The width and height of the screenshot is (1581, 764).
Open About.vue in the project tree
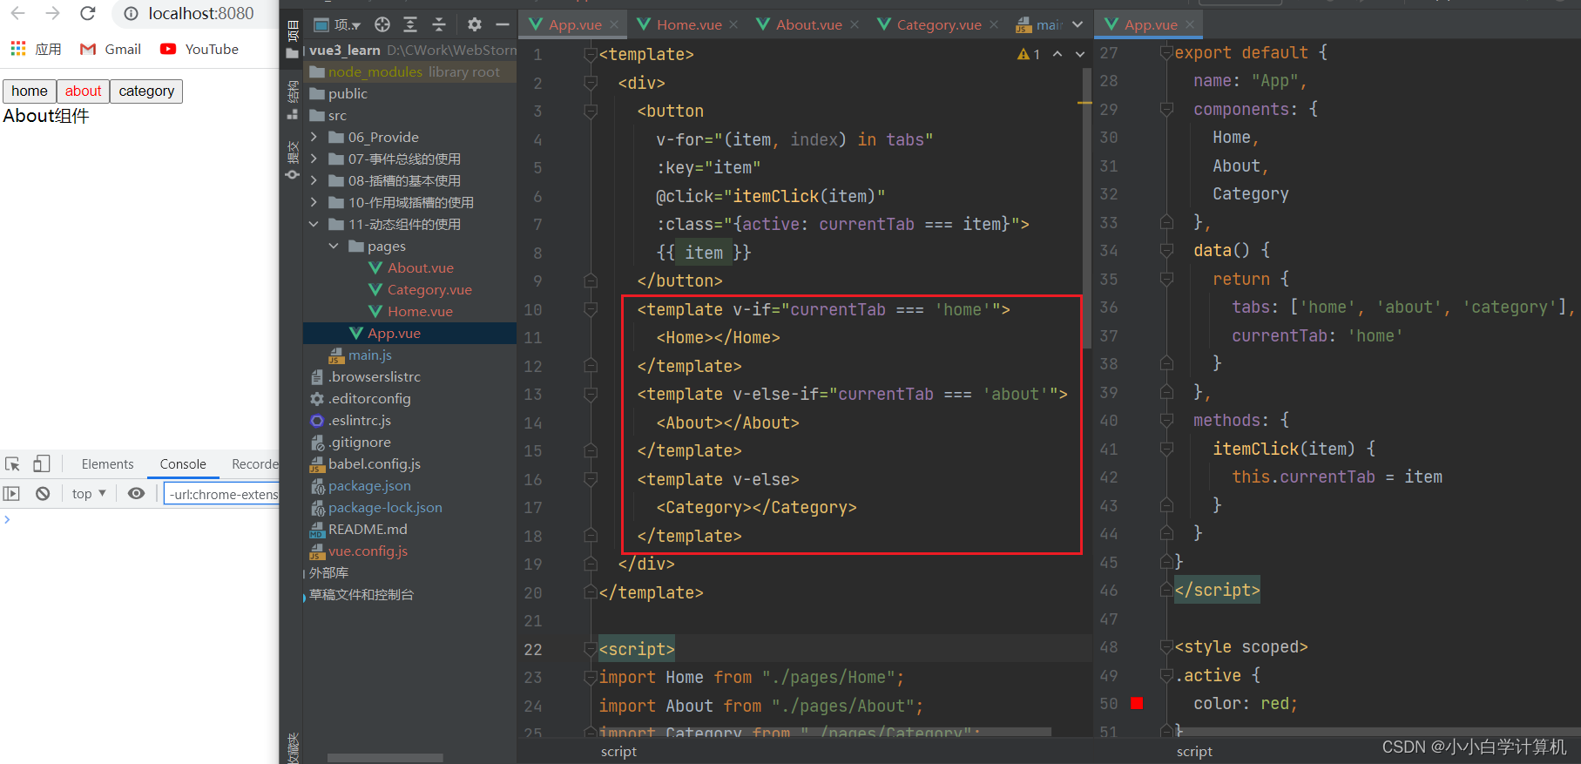(420, 267)
